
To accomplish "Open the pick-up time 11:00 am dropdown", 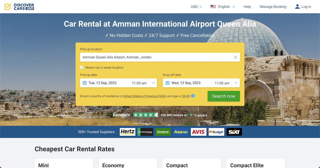I will (143, 83).
